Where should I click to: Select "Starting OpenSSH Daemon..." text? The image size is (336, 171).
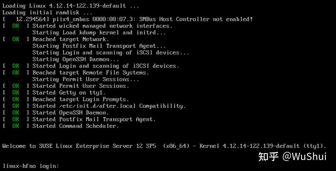pos(76,59)
